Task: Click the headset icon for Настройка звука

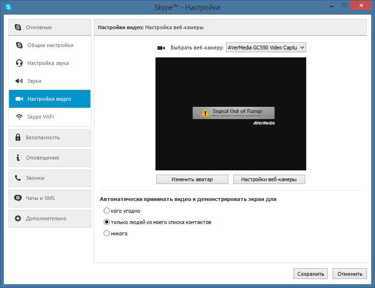Action: 19,63
